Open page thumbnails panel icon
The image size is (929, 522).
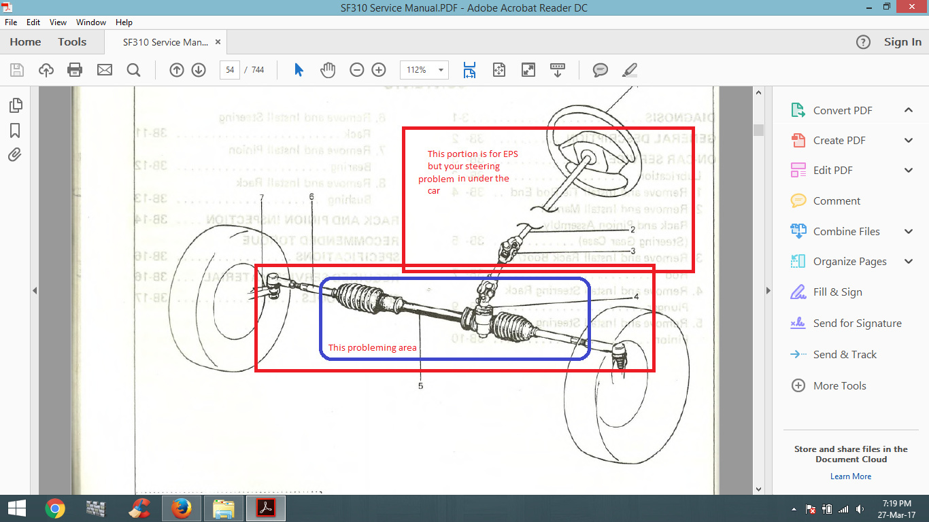click(15, 105)
